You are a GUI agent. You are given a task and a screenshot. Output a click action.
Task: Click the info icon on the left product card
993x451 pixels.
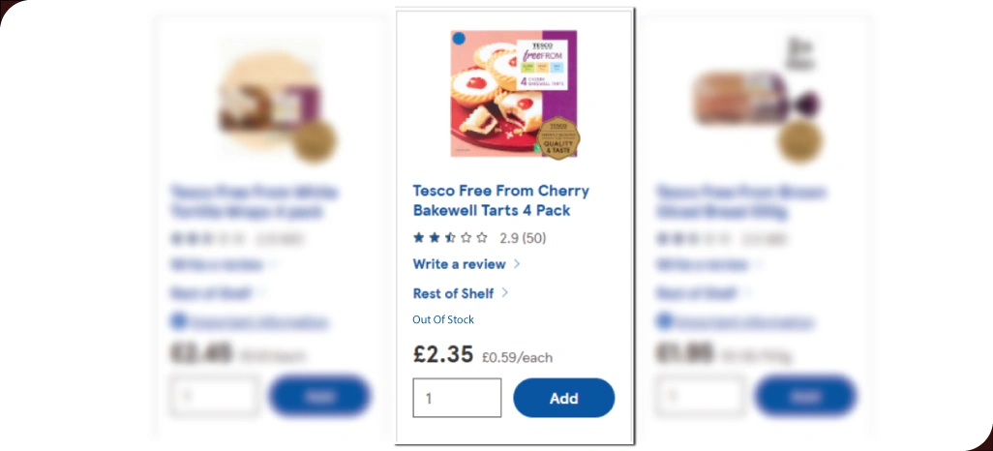click(178, 321)
